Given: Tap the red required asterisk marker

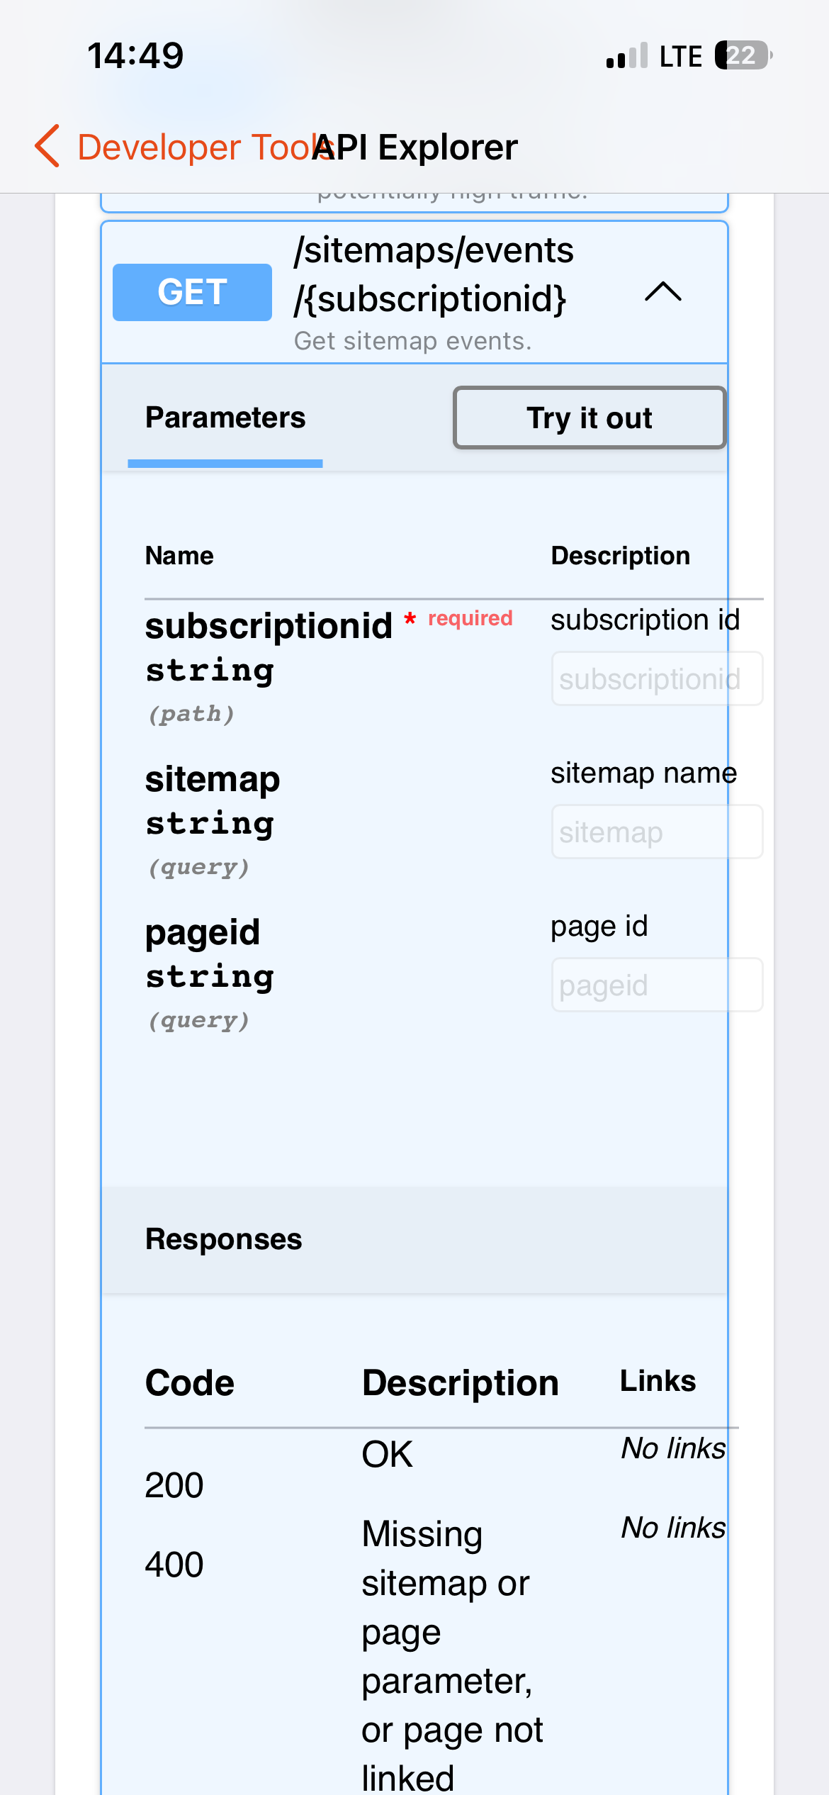Looking at the screenshot, I should 410,620.
